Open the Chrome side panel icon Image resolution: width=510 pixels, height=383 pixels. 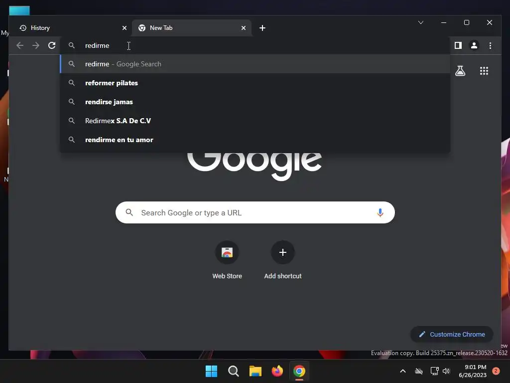click(458, 45)
